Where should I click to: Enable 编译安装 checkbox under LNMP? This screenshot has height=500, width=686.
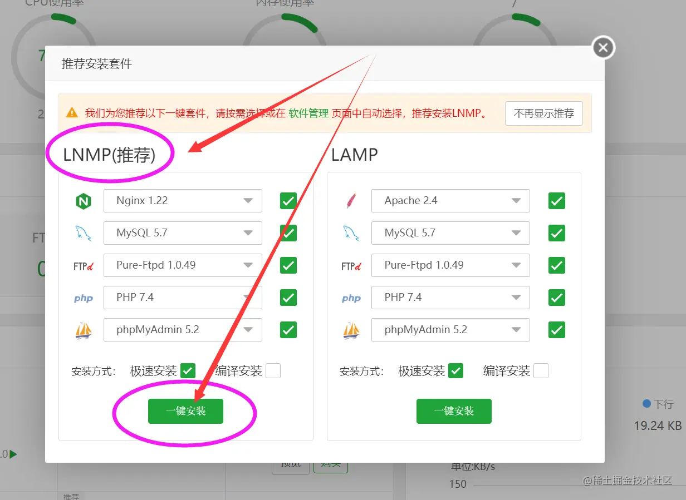click(273, 370)
